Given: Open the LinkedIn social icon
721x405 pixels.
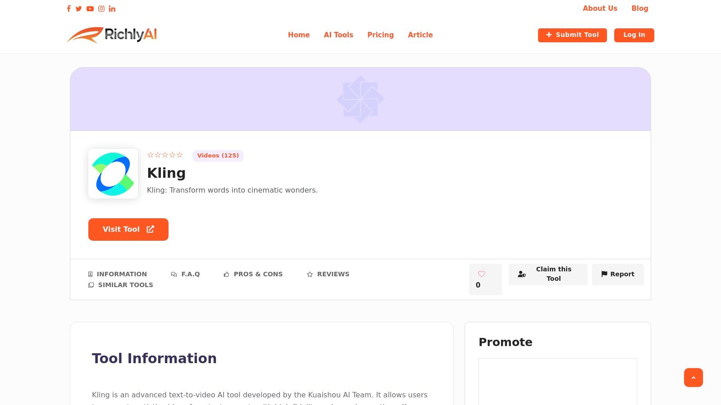Looking at the screenshot, I should 112,9.
